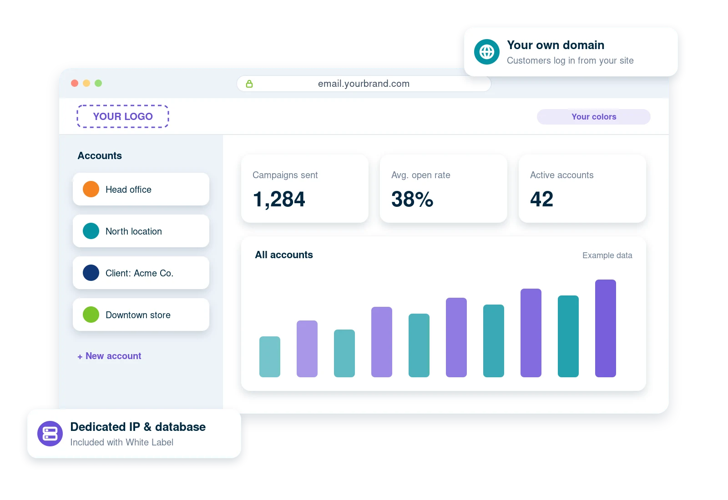Click the Your colors pill button
728x500 pixels.
[594, 117]
